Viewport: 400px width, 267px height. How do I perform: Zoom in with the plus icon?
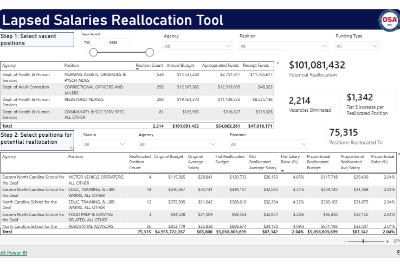(387, 241)
